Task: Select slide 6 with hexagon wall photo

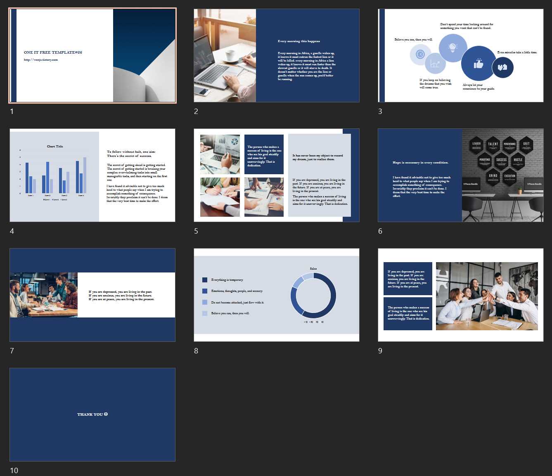Action: pos(461,175)
